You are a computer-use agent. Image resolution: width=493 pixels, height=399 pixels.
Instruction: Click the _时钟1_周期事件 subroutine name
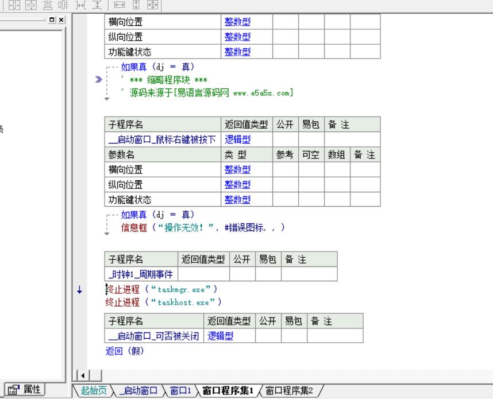(x=141, y=274)
